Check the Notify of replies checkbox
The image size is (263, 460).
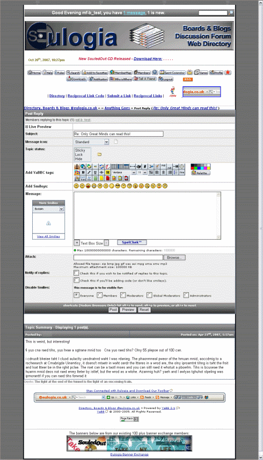pyautogui.click(x=76, y=273)
